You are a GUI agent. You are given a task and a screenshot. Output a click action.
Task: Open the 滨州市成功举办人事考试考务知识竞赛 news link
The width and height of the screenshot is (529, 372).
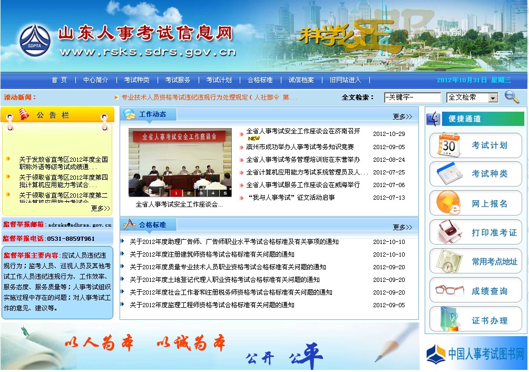click(300, 147)
